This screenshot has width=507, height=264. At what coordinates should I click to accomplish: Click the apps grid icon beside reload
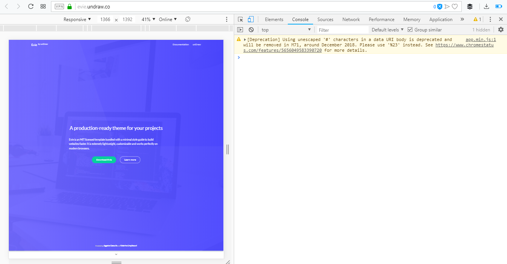click(43, 6)
